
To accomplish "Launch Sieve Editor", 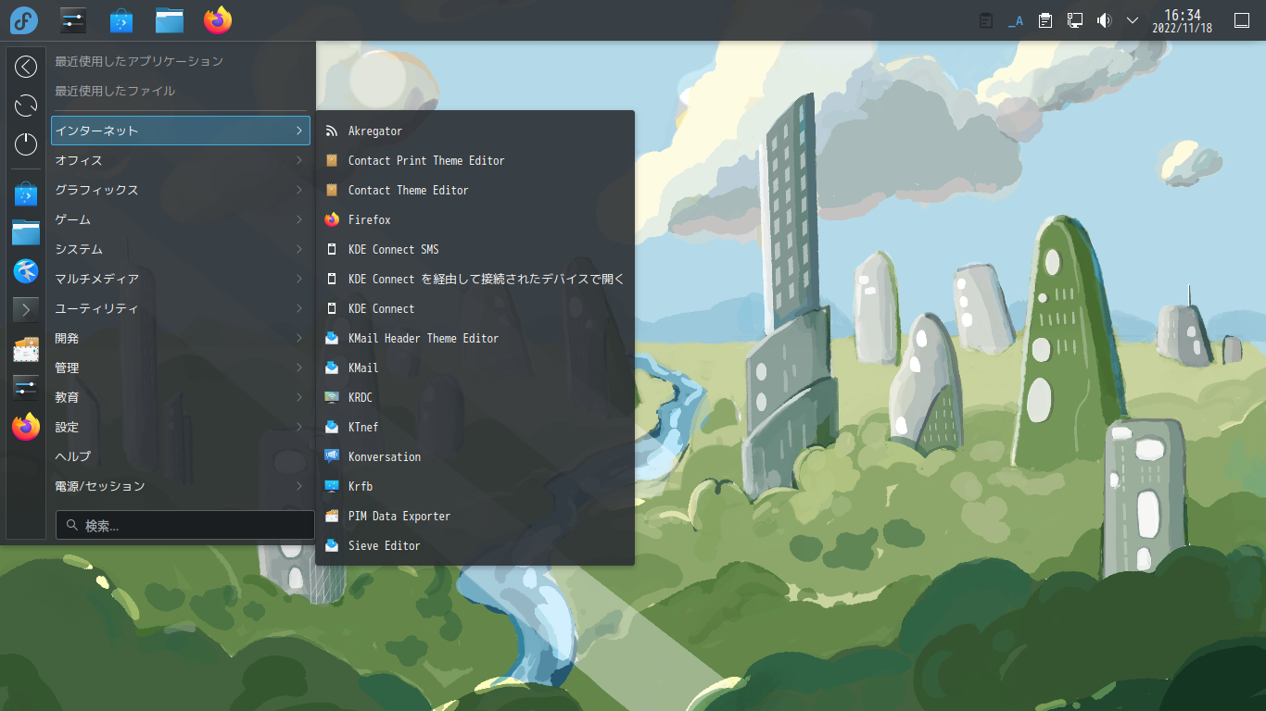I will tap(475, 546).
